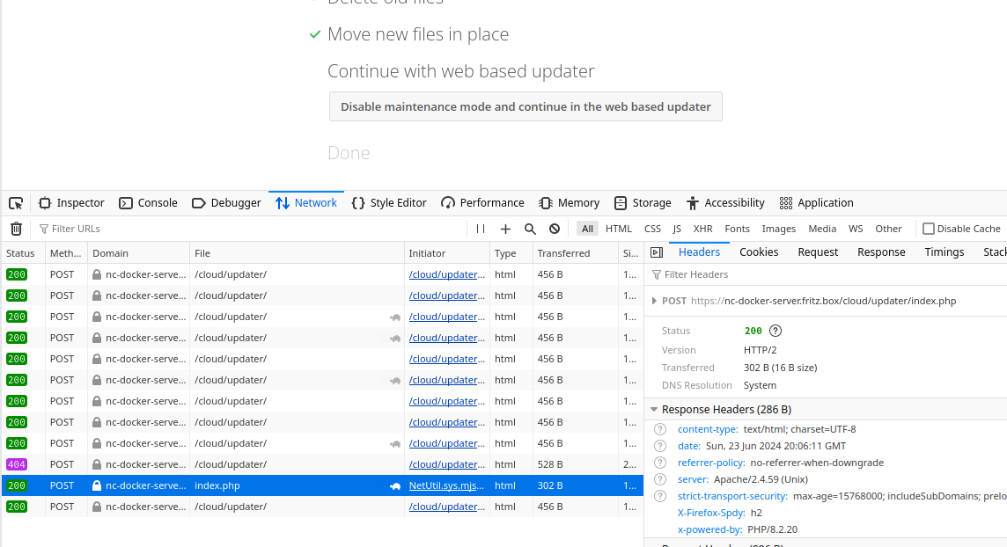Clear the network log with trash icon
Viewport: 1007px width, 547px height.
(16, 229)
